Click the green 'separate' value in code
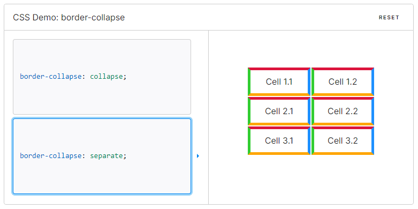This screenshot has height=209, width=418. pos(107,155)
